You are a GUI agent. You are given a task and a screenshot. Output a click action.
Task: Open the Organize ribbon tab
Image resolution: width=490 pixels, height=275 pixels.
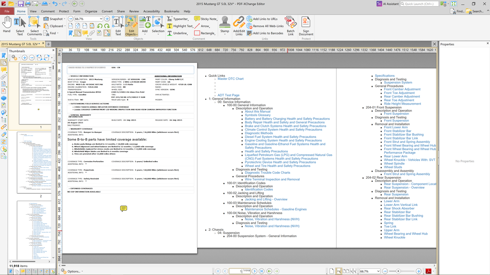point(91,11)
